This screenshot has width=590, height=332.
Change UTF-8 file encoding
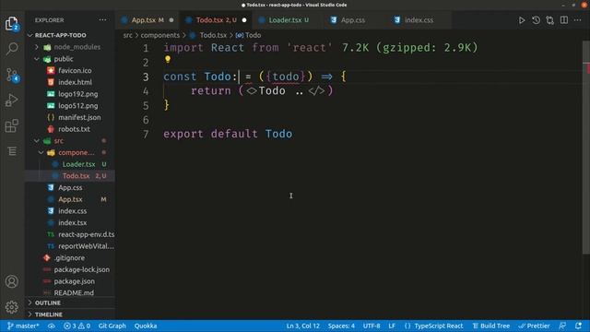tap(372, 326)
